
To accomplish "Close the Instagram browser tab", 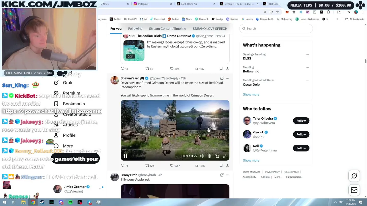I will (x=171, y=4).
